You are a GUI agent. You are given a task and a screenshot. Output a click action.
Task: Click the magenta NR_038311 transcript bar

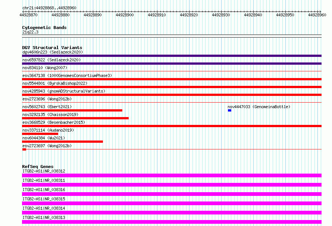172,185
